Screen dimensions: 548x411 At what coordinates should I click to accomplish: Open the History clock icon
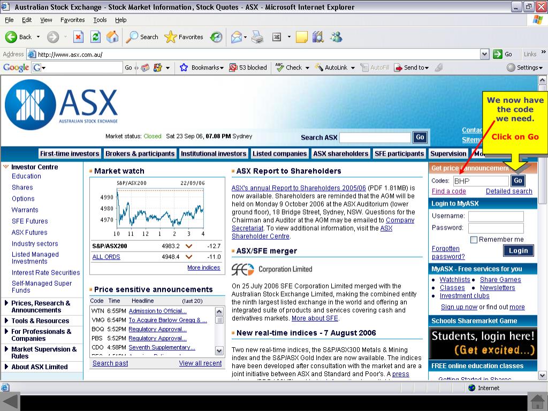coord(216,37)
